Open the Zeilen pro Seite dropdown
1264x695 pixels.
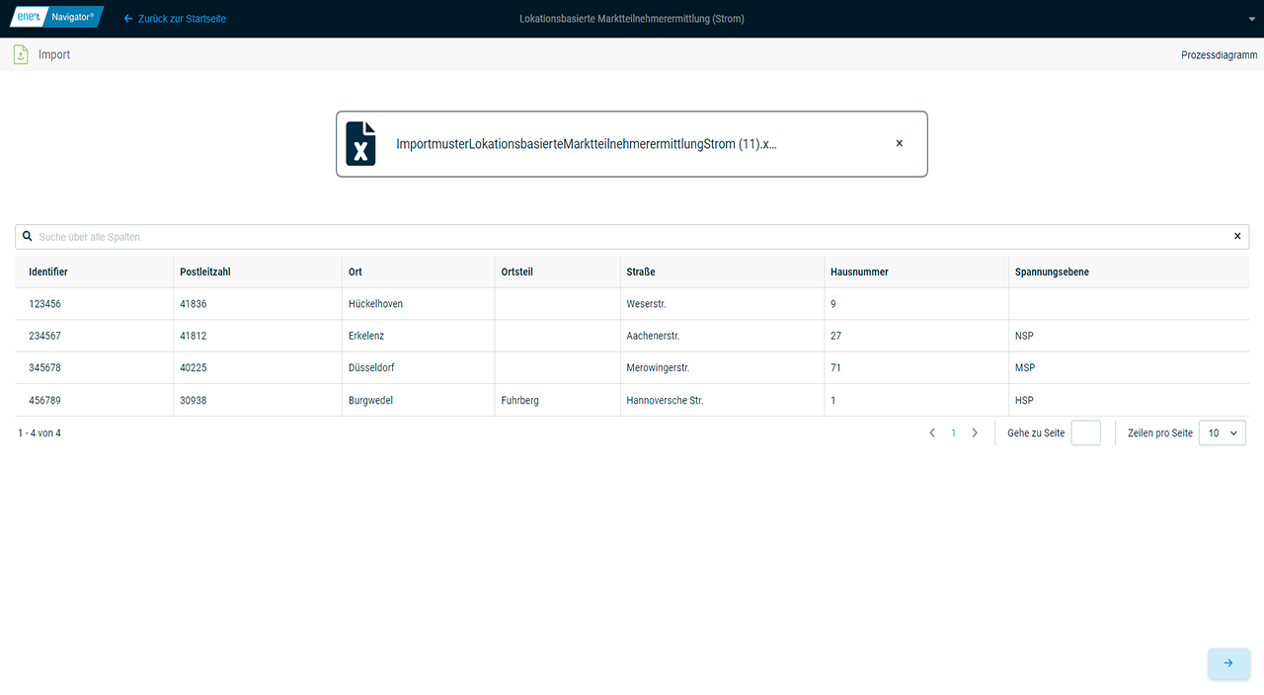(1222, 433)
